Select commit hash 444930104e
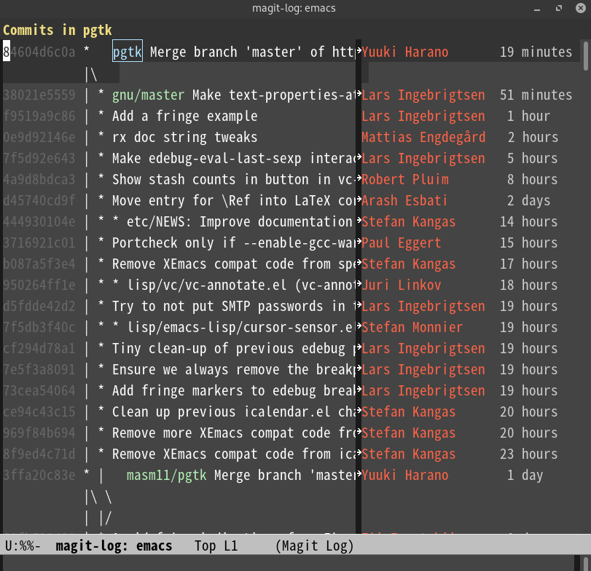The height and width of the screenshot is (571, 591). coord(39,221)
